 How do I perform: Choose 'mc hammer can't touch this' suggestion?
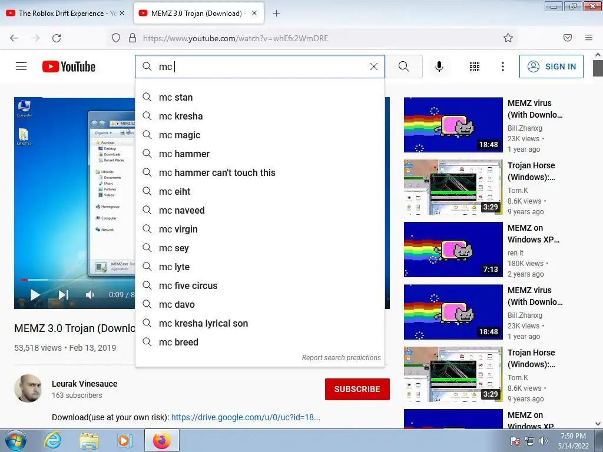260,172
